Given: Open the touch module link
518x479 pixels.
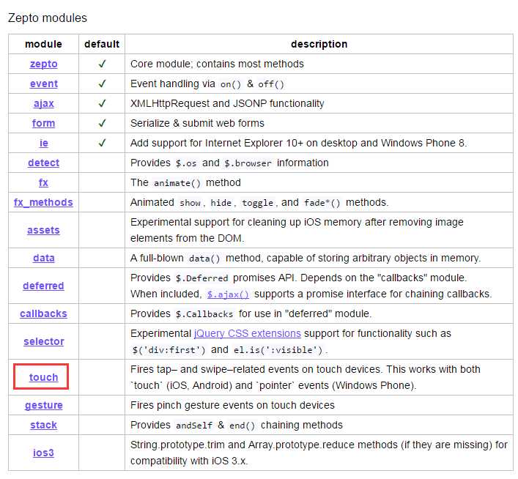Looking at the screenshot, I should pos(44,377).
